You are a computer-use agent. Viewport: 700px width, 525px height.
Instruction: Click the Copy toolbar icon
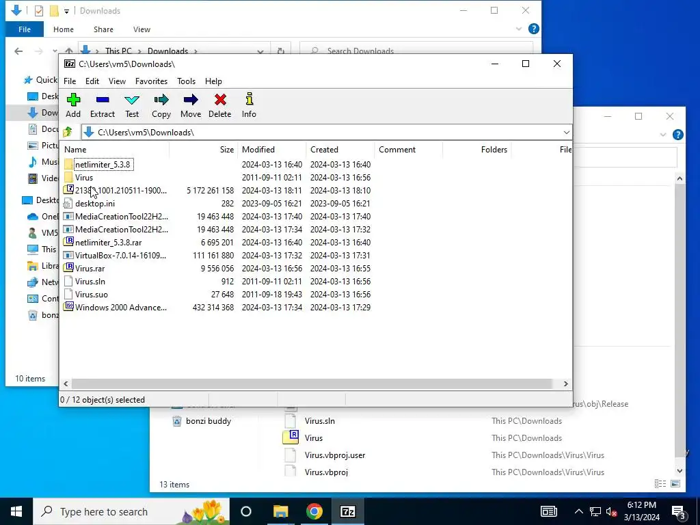click(161, 100)
